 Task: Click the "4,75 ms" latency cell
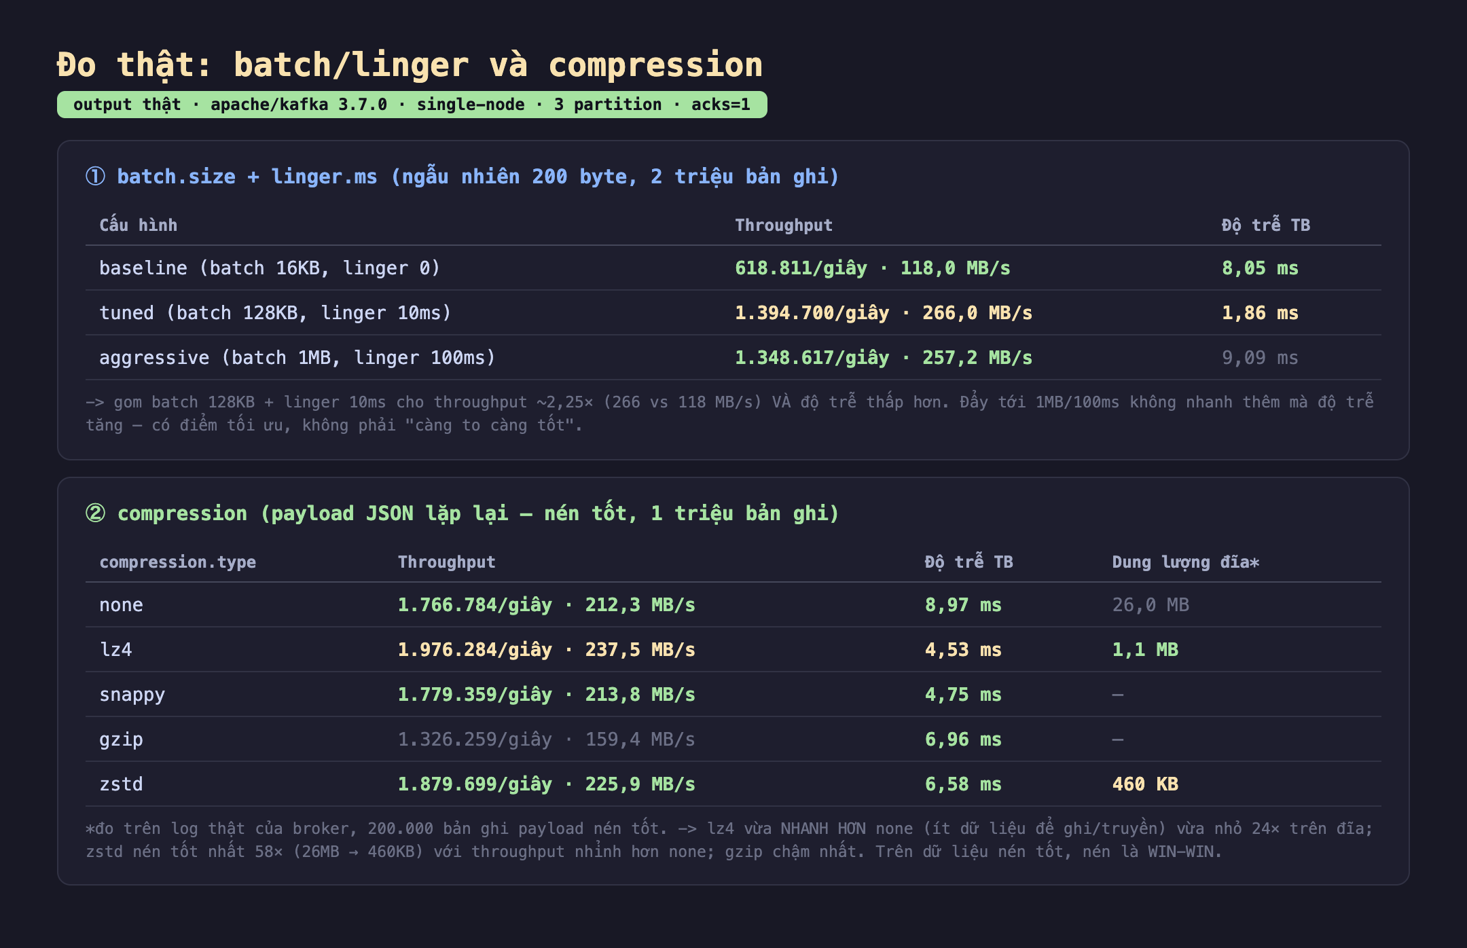[x=963, y=695]
